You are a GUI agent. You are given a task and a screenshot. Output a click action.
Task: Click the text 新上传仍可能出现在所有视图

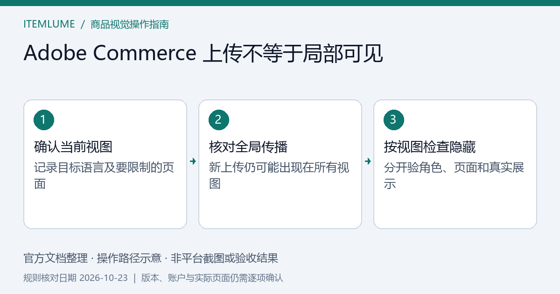pyautogui.click(x=279, y=175)
